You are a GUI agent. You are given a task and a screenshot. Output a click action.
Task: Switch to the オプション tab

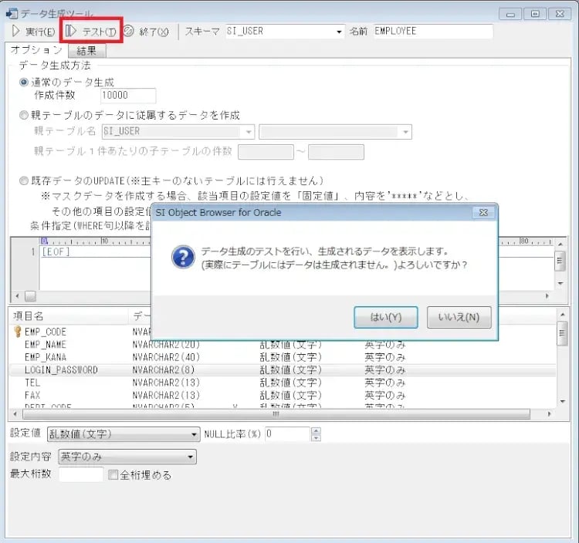click(36, 50)
